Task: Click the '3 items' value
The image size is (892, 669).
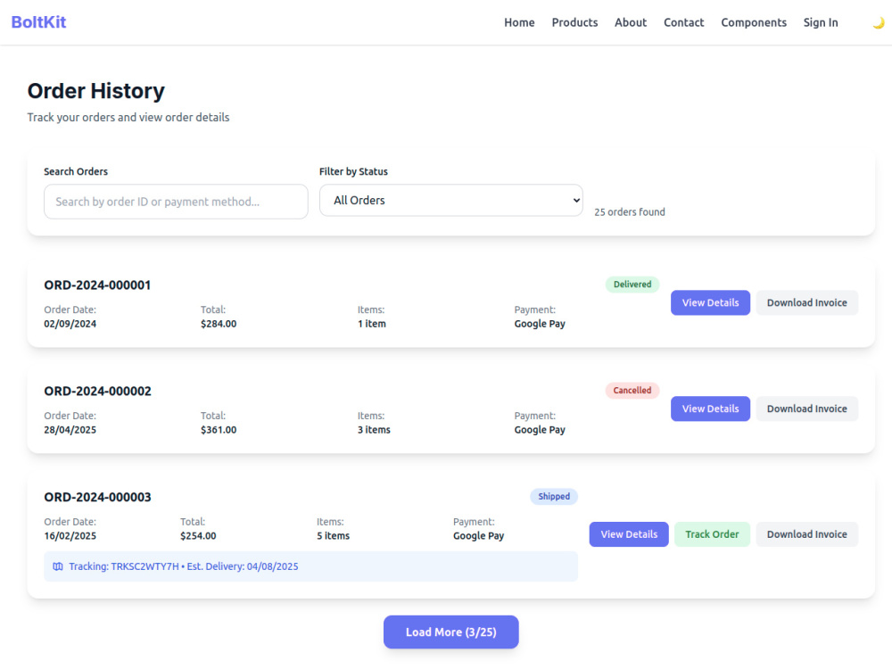Action: pos(374,430)
